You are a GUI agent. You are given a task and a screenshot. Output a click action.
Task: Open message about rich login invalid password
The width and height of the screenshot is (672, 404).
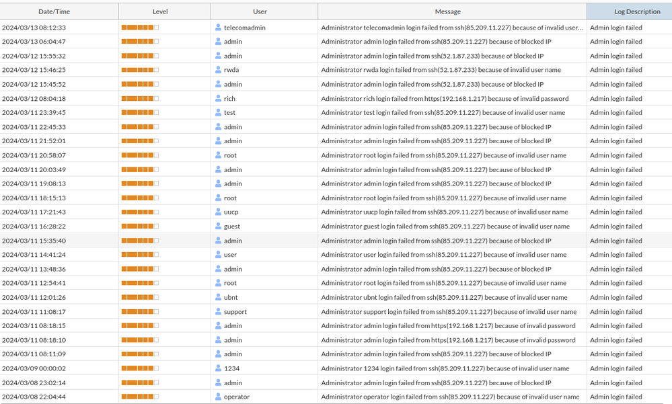pos(445,98)
